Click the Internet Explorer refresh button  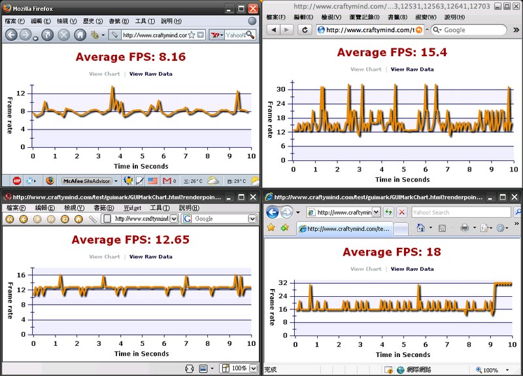tap(388, 212)
